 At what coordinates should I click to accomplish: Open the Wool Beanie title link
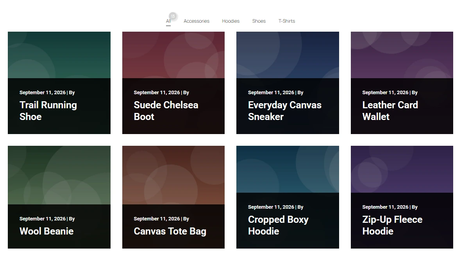(46, 231)
